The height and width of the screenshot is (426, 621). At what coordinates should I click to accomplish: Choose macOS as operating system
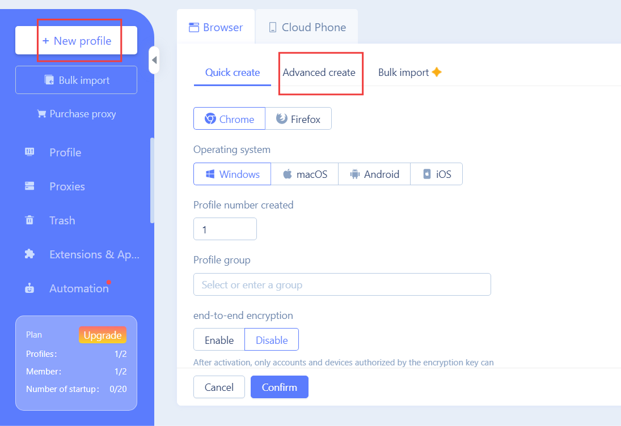(x=305, y=174)
